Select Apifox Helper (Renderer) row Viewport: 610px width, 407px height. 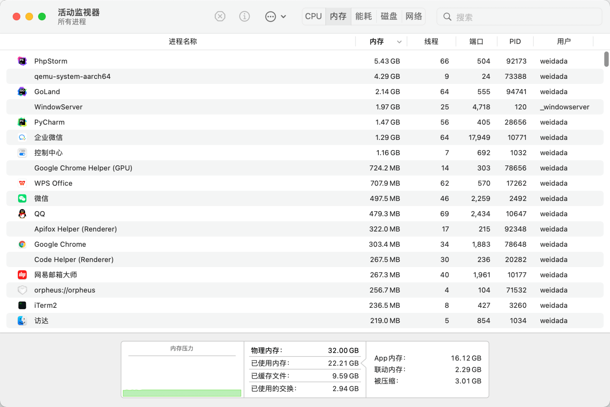pos(305,229)
